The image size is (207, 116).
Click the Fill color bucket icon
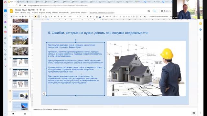55,16
